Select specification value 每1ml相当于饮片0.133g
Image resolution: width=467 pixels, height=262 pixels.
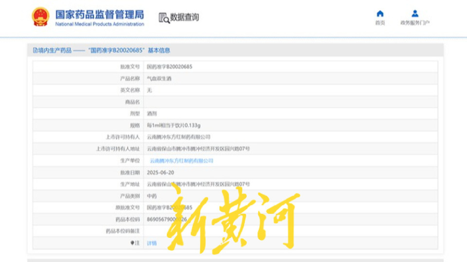tap(174, 126)
